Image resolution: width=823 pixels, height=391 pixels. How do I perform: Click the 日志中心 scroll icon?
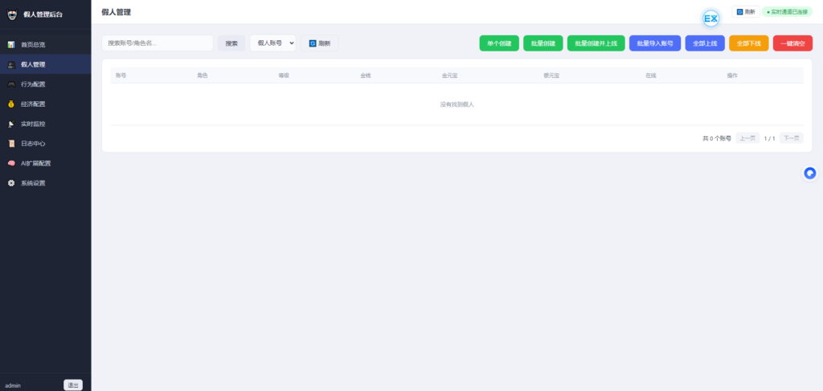click(11, 144)
